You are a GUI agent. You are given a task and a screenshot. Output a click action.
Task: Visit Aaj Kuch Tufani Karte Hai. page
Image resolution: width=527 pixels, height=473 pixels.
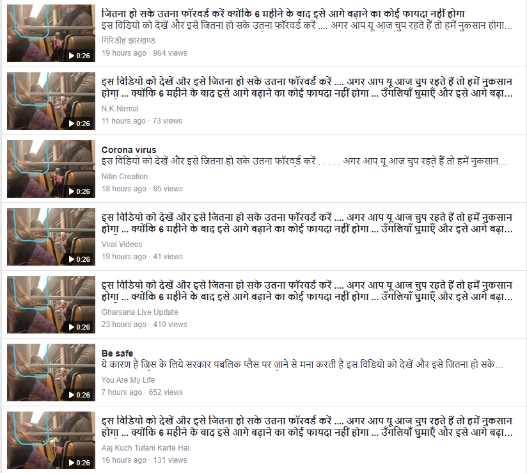[x=146, y=448]
